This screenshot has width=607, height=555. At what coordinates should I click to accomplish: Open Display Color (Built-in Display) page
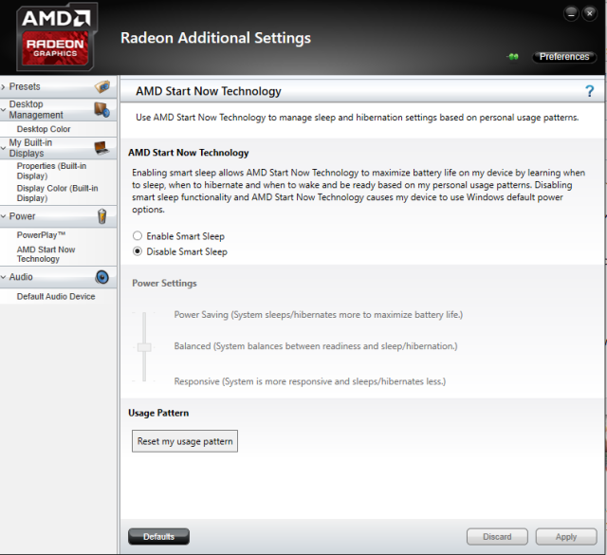(x=57, y=193)
